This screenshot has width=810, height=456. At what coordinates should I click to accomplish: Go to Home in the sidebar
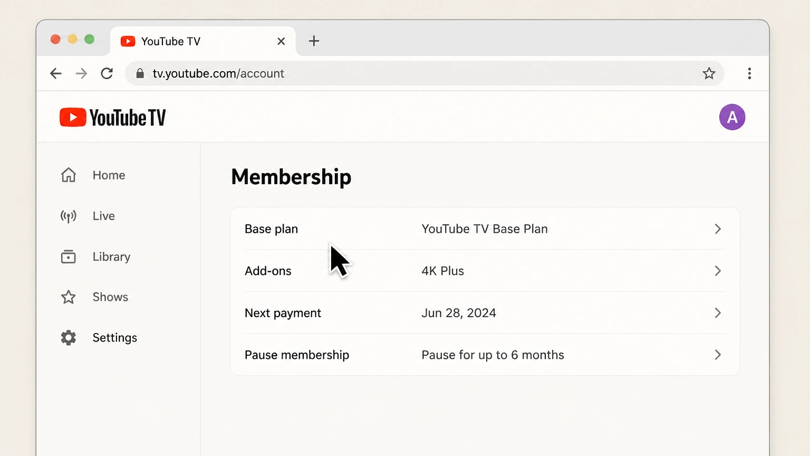109,175
